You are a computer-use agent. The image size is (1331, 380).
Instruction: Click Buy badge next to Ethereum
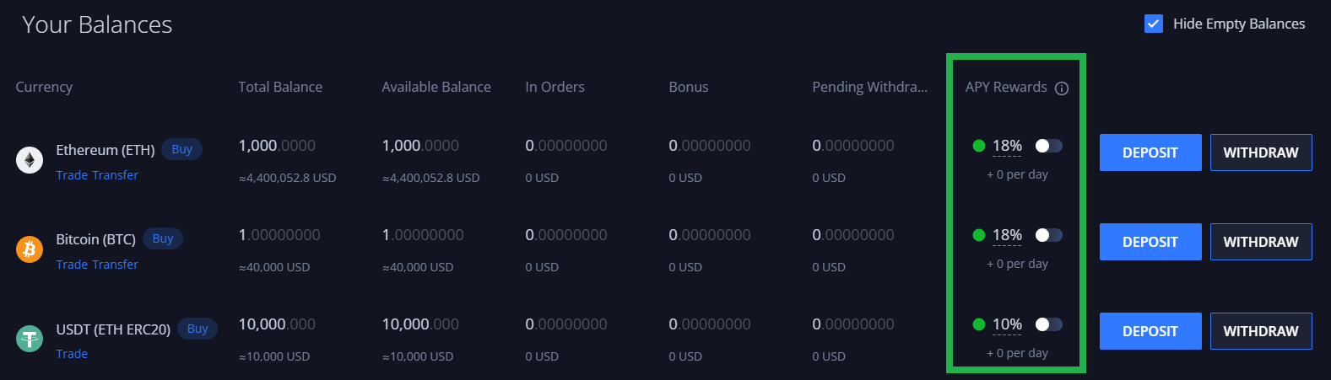182,149
